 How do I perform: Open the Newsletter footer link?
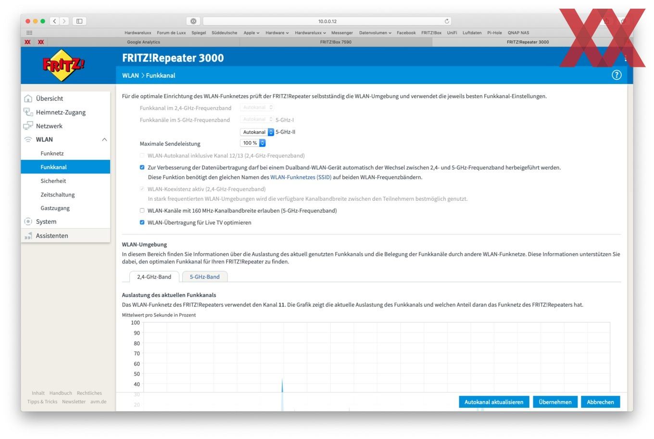[x=74, y=402]
